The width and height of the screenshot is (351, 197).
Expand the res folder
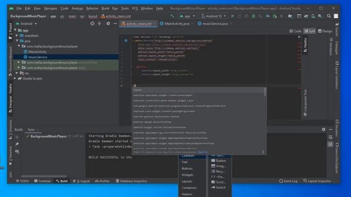(17, 73)
